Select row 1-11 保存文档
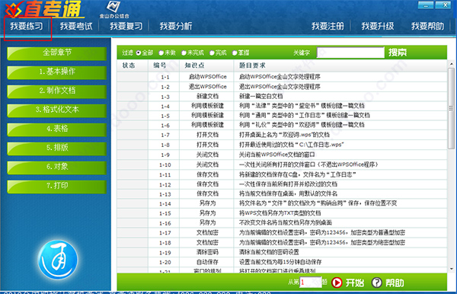Screen dimensions: 457x294 click(x=282, y=174)
